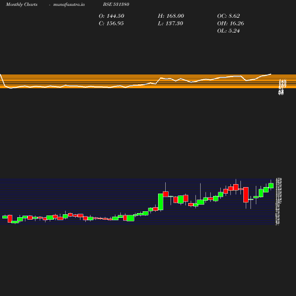Click the low value 'L: 137.30'

pos(170,24)
